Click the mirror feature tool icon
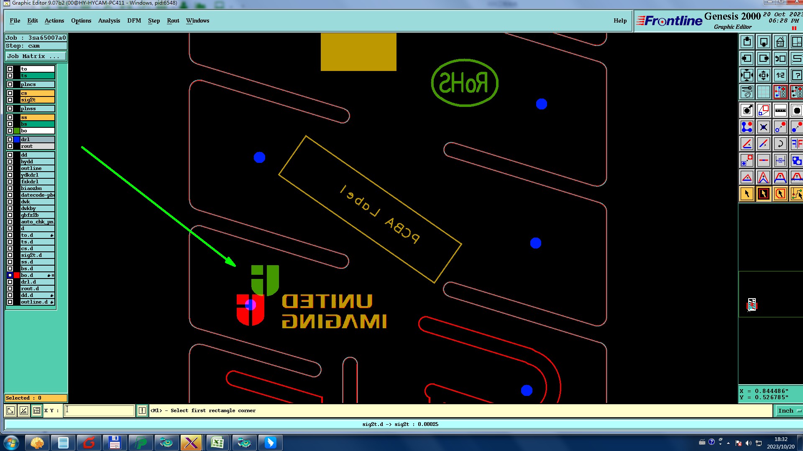 pyautogui.click(x=796, y=144)
